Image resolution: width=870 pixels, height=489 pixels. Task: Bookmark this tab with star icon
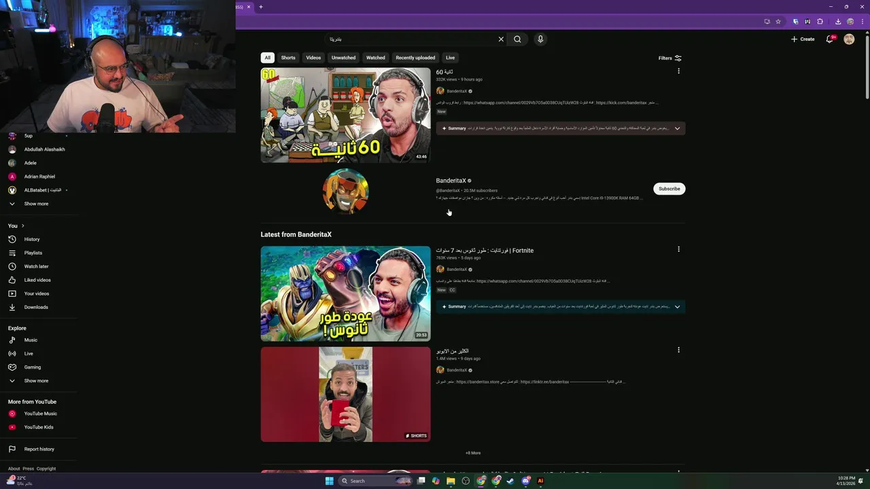coord(778,21)
